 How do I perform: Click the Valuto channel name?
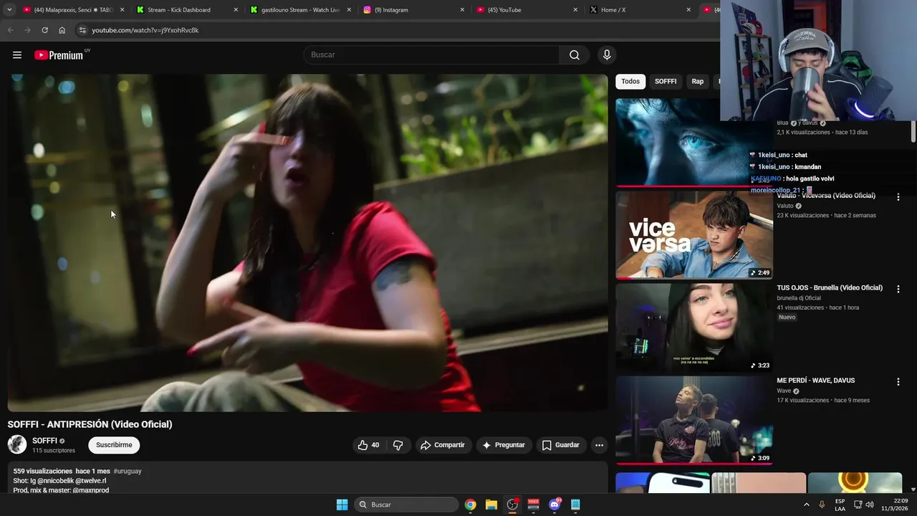(x=785, y=206)
